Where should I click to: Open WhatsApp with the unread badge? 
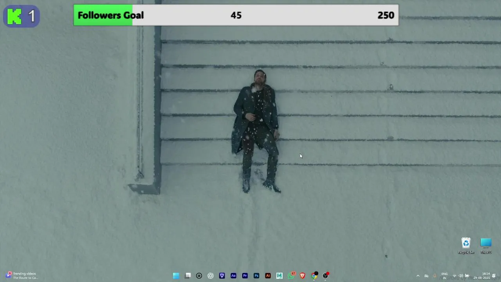coord(291,275)
